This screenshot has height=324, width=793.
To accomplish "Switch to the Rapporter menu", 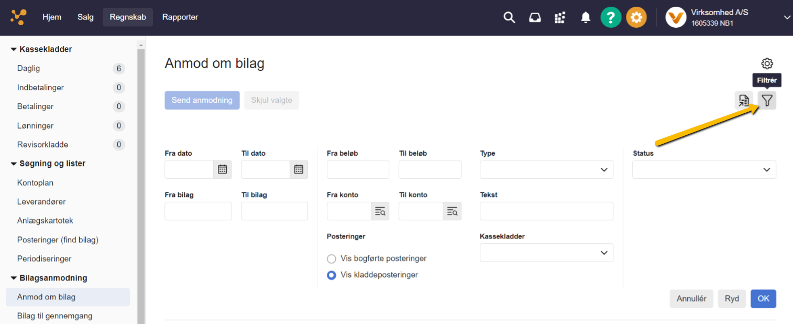I will 180,17.
